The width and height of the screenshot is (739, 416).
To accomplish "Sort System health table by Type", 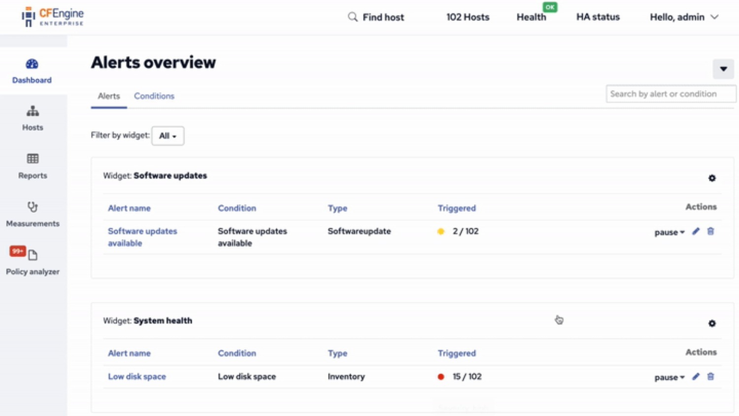I will tap(337, 353).
